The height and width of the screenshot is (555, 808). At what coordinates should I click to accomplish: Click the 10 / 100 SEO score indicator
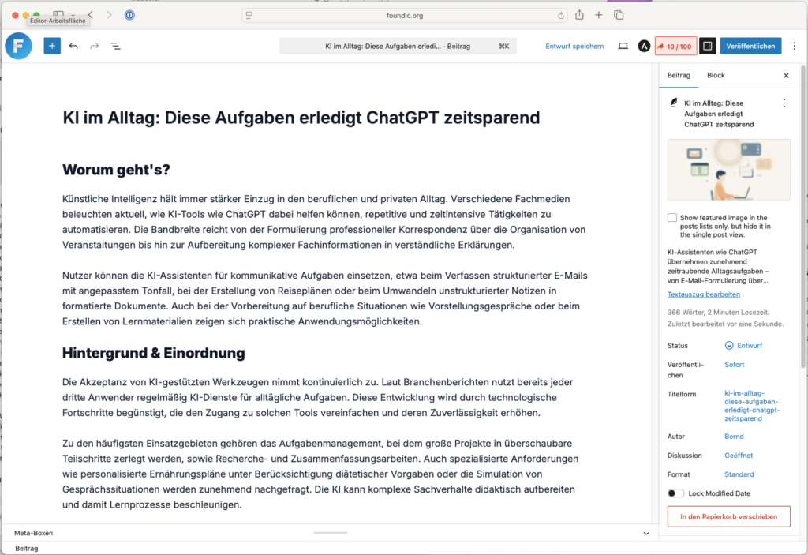(x=675, y=47)
